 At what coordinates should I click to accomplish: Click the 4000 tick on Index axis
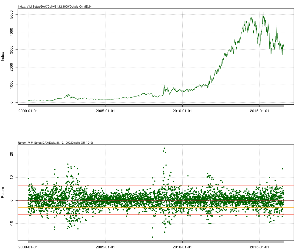pos(12,32)
